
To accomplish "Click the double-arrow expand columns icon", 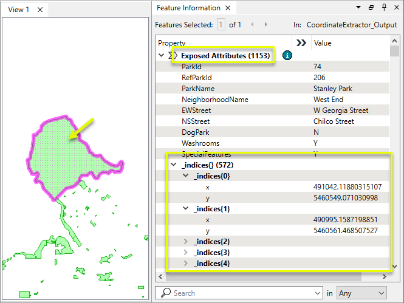I will tap(300, 43).
